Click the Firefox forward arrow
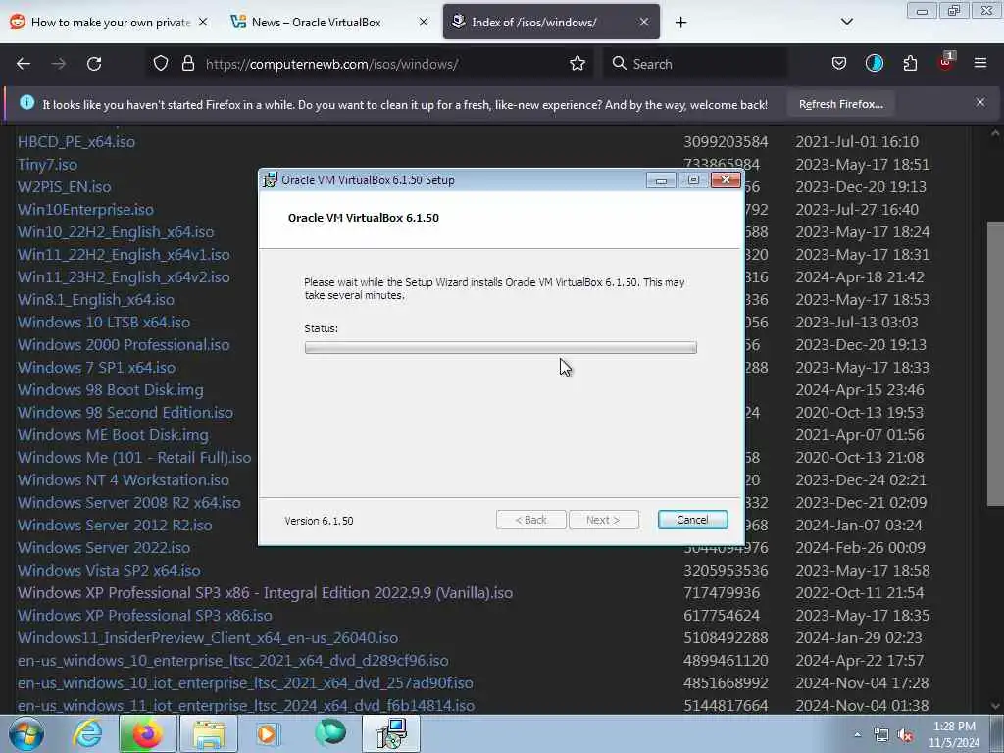Viewport: 1004px width, 753px height. click(59, 64)
